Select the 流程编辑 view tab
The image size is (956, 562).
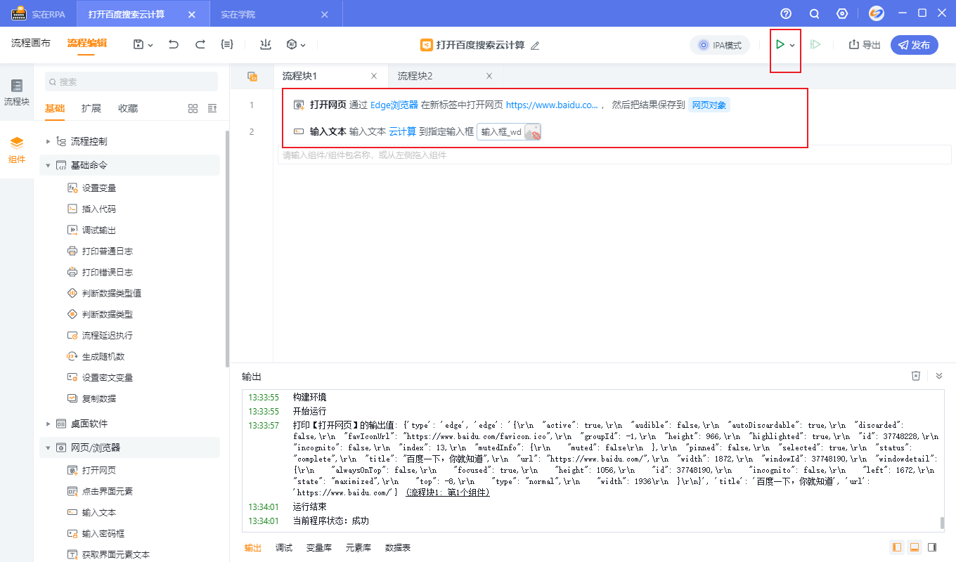[x=87, y=43]
